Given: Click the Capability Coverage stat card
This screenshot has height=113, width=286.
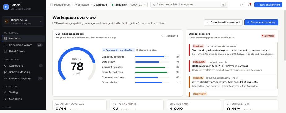Looking at the screenshot, I should tap(79, 105).
